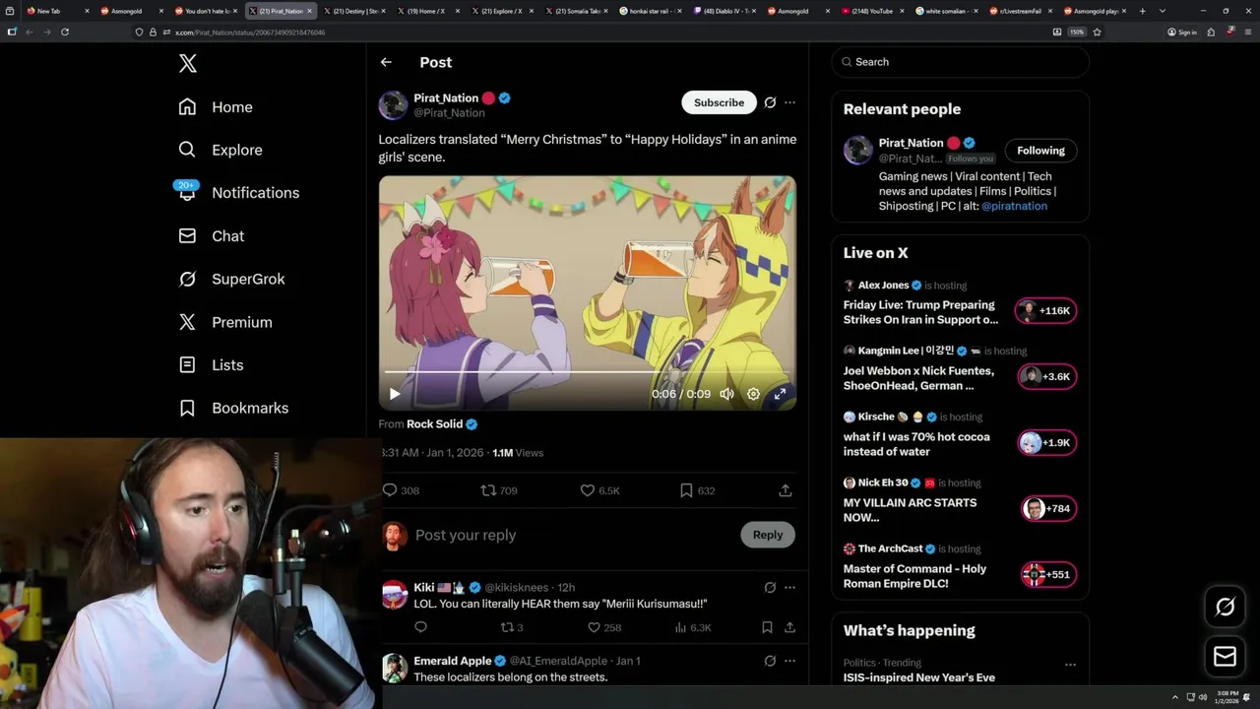Reload the page in the browser toolbar

pos(65,32)
